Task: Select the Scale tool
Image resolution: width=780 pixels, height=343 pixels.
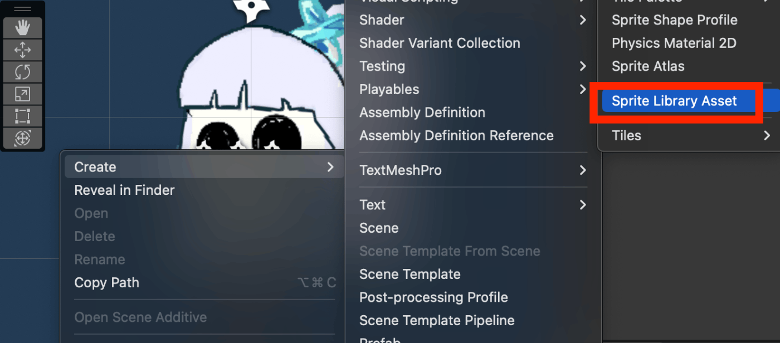Action: tap(22, 94)
